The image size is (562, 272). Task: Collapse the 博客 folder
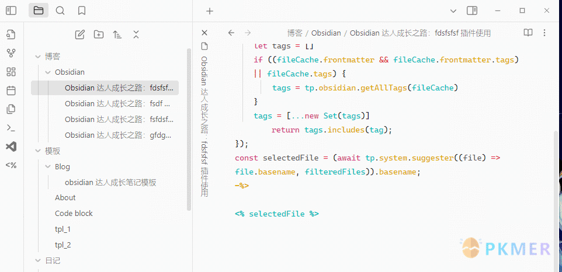tap(37, 57)
